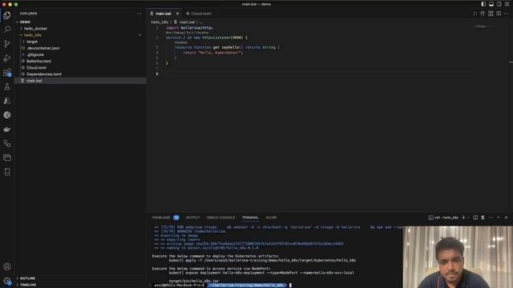Switch to the main.bal editor tab
The height and width of the screenshot is (288, 513).
(164, 14)
